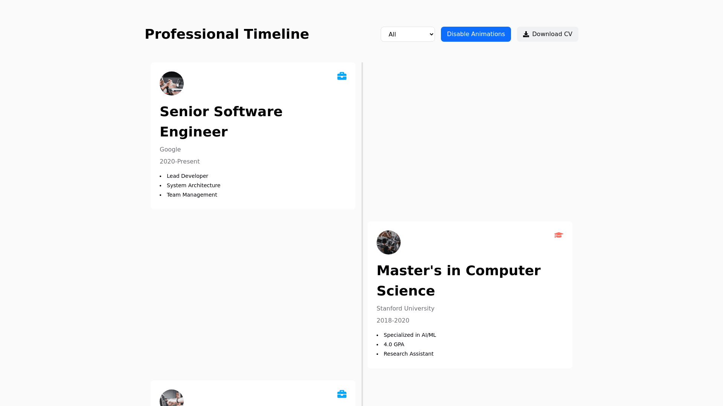Click the Specialized in AI/ML bullet
This screenshot has width=723, height=406.
[x=410, y=335]
